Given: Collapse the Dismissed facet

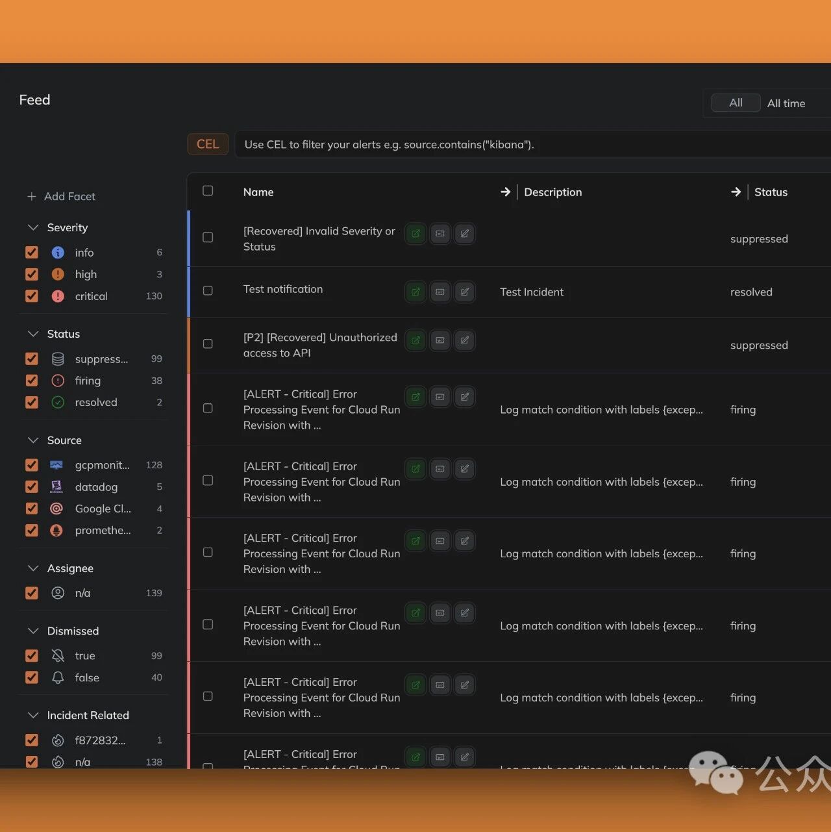Looking at the screenshot, I should click(x=33, y=631).
